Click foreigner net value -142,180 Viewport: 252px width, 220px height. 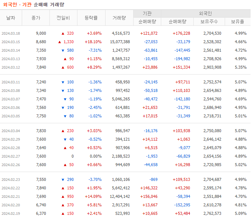tap(182, 99)
